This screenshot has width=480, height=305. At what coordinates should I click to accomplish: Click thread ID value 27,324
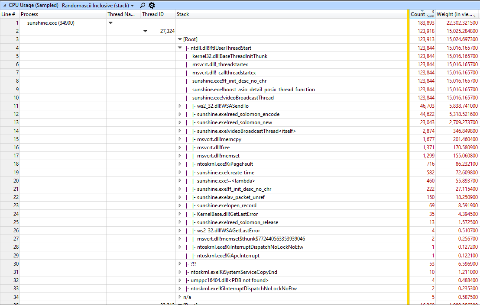click(167, 31)
